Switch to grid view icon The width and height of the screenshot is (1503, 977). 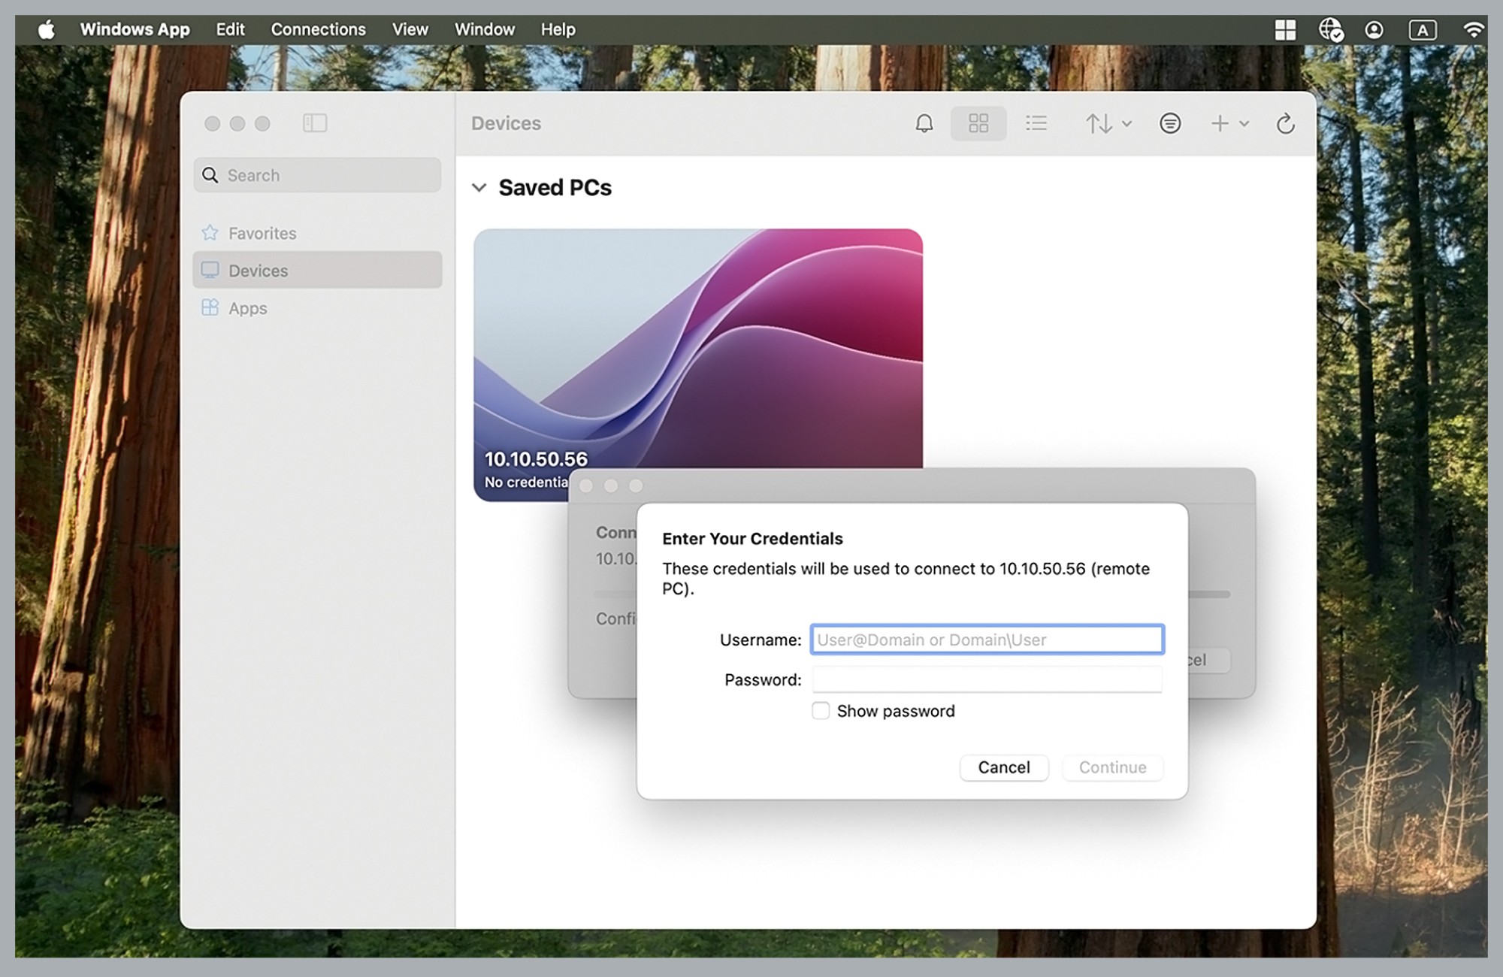(978, 123)
